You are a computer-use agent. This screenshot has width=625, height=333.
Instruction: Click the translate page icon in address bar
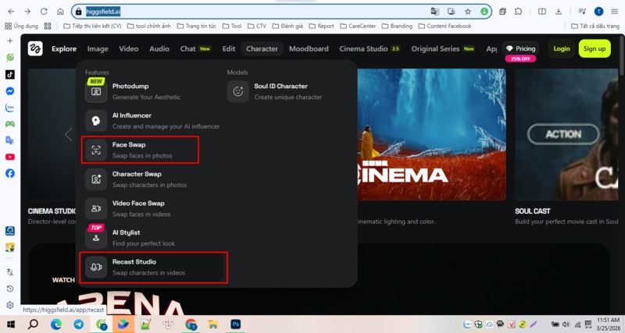[x=434, y=12]
